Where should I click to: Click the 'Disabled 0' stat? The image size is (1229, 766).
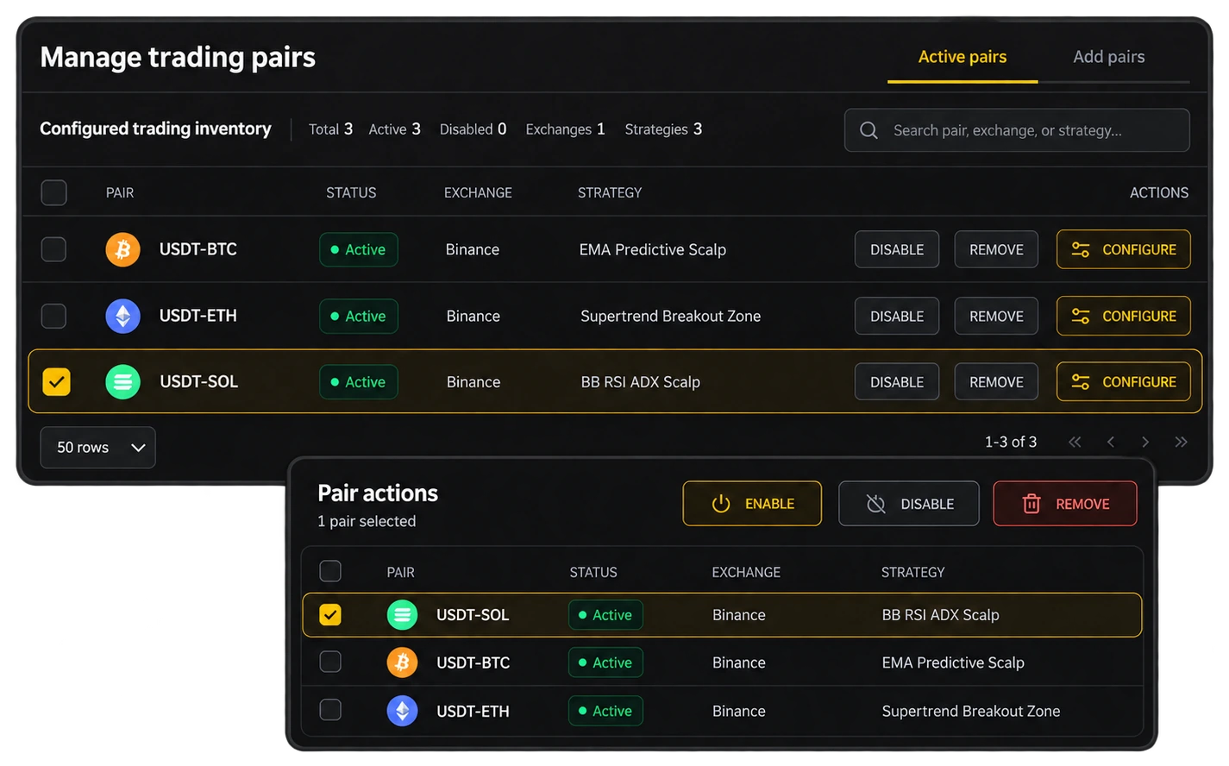[x=473, y=129]
